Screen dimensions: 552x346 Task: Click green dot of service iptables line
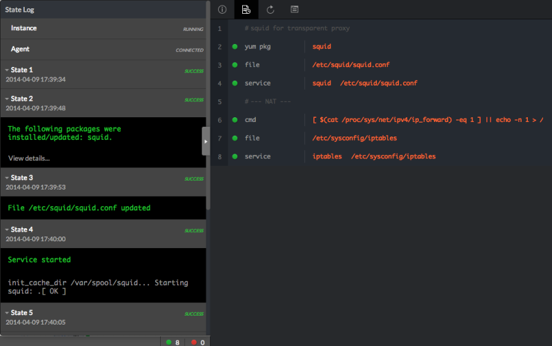pyautogui.click(x=235, y=156)
